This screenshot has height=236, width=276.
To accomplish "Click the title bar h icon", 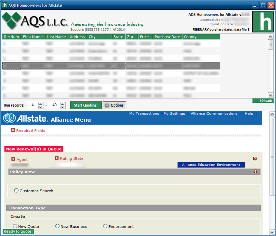I will point(4,5).
